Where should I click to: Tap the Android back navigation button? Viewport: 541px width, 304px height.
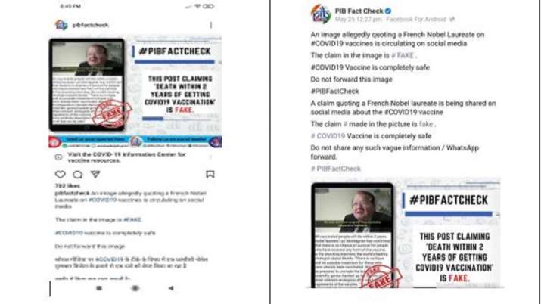click(171, 288)
